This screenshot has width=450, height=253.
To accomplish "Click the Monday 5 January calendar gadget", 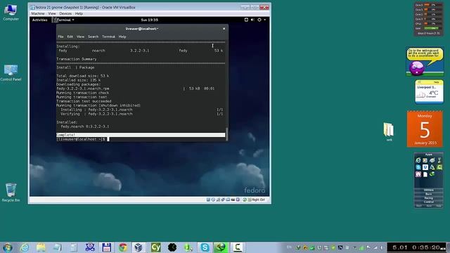I will click(x=425, y=129).
